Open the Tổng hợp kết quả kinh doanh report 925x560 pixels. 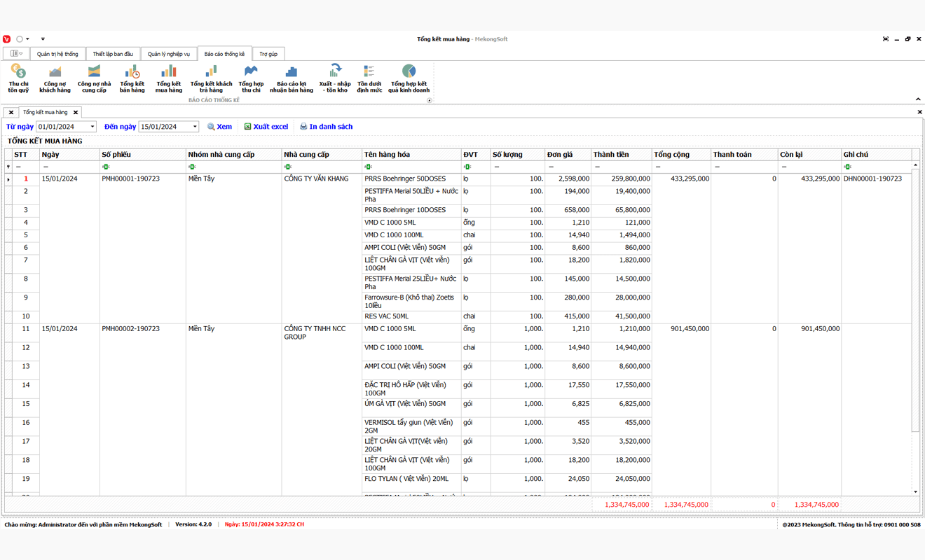[409, 78]
